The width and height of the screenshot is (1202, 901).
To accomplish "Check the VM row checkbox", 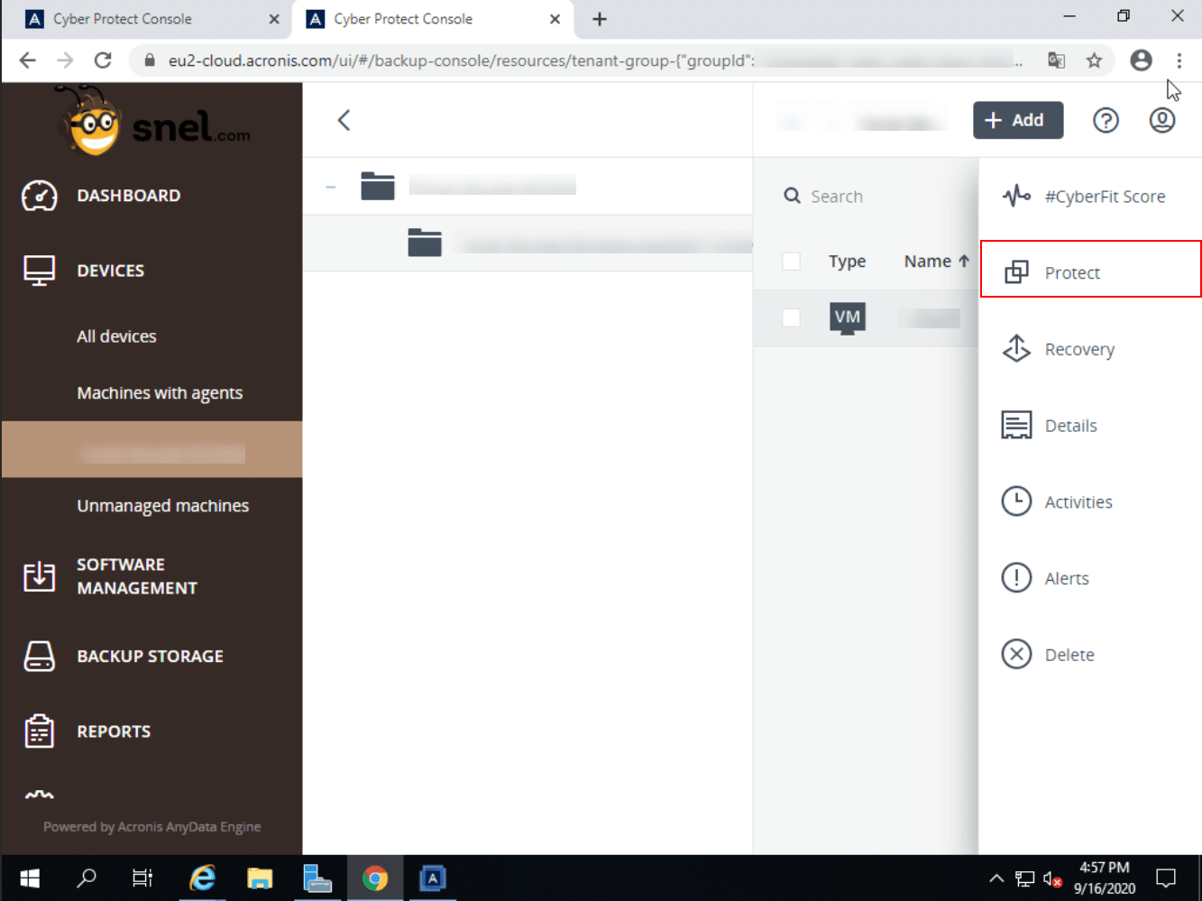I will 791,317.
